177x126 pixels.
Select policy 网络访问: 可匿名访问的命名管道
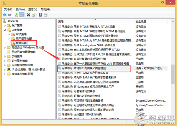click(81, 96)
